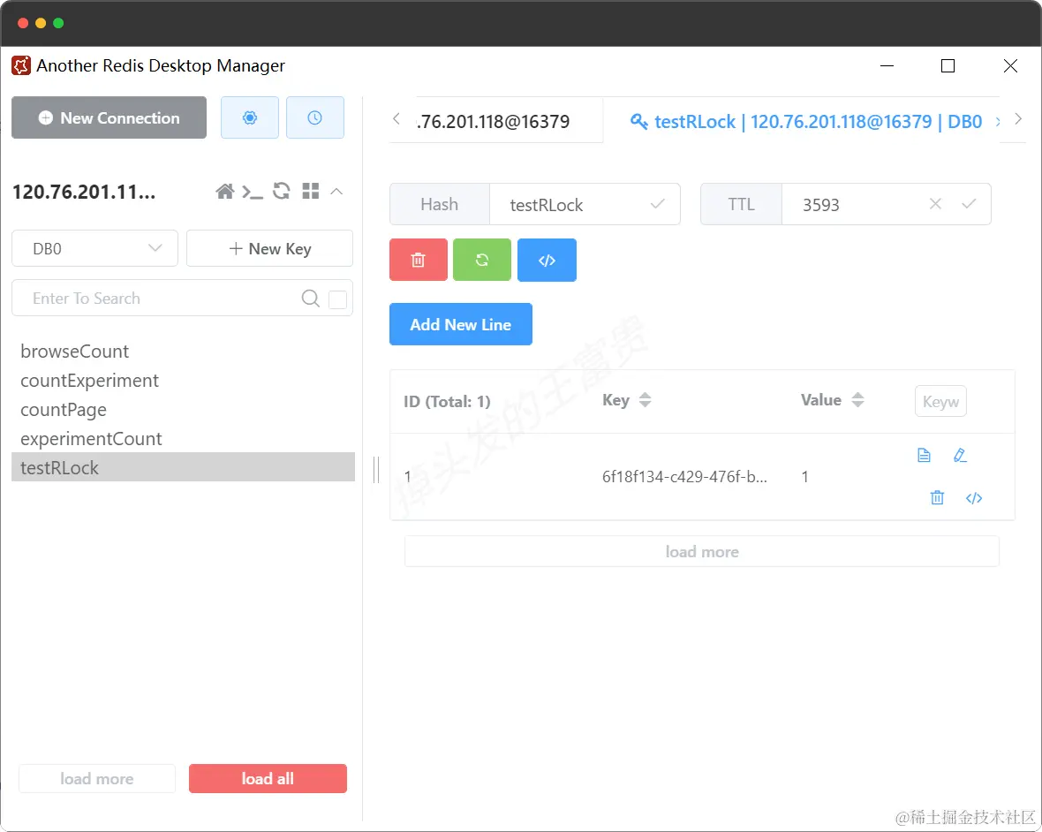Go to connection home via the house icon

pos(224,192)
